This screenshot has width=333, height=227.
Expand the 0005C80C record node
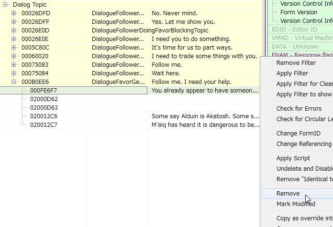tap(13, 47)
